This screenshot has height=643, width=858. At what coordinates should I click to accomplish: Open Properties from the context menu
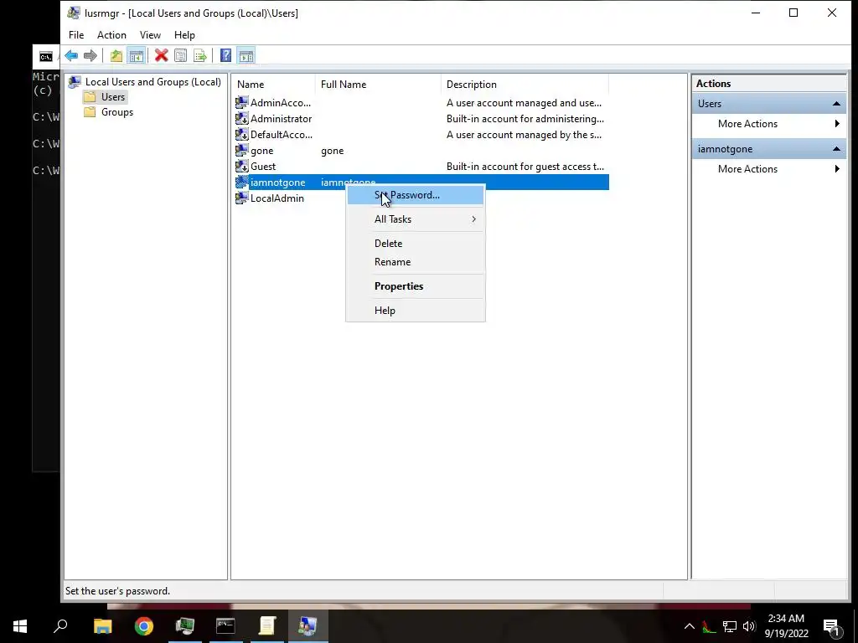pos(416,286)
